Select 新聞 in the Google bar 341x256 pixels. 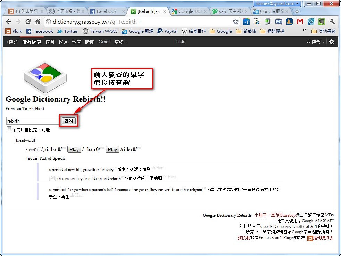[x=90, y=42]
